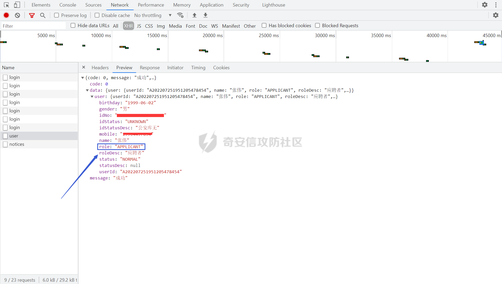502x284 pixels.
Task: Switch to the Elements panel
Action: (x=41, y=5)
